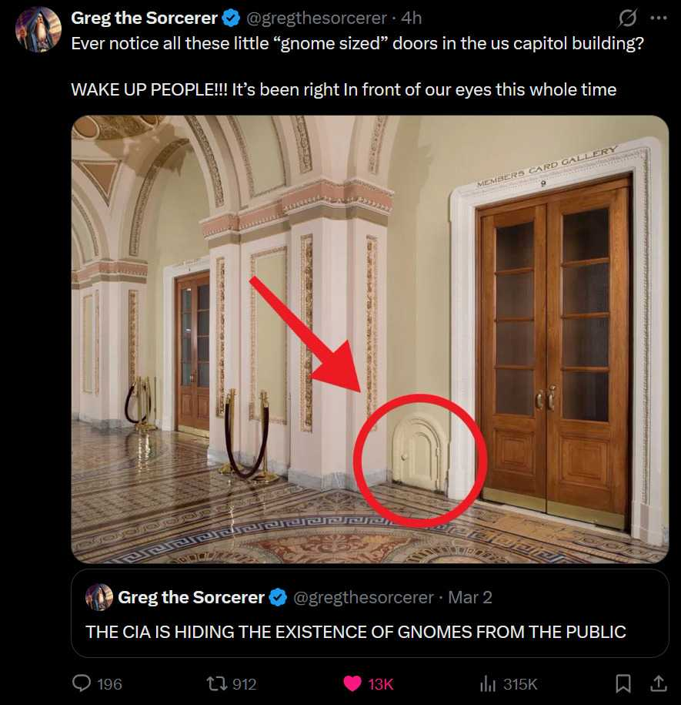Click the quoted tweet's small avatar
681x705 pixels.
click(x=99, y=597)
